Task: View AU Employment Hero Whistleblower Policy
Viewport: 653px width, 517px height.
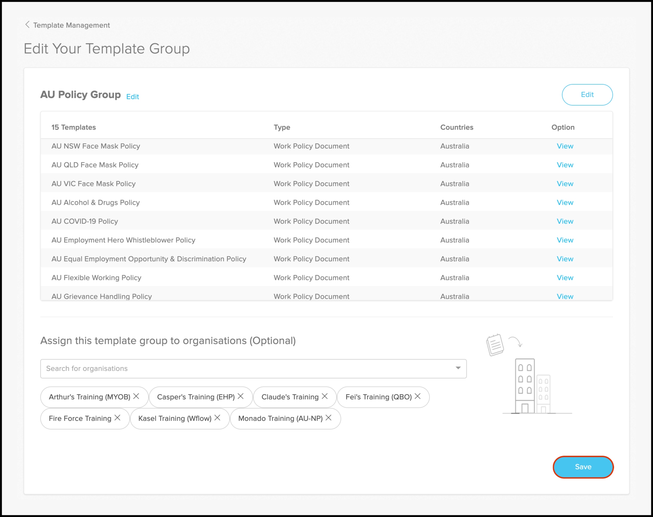Action: coord(565,240)
